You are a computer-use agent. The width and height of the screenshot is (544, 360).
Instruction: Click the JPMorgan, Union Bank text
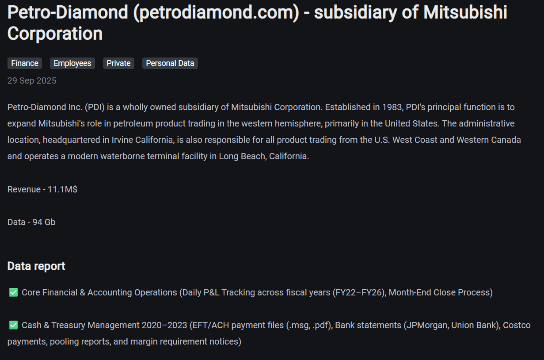(453, 325)
